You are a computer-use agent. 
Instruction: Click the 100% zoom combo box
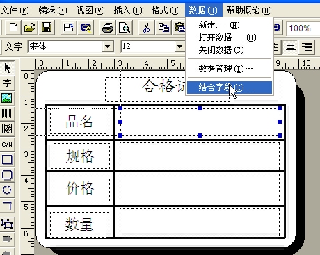303,28
